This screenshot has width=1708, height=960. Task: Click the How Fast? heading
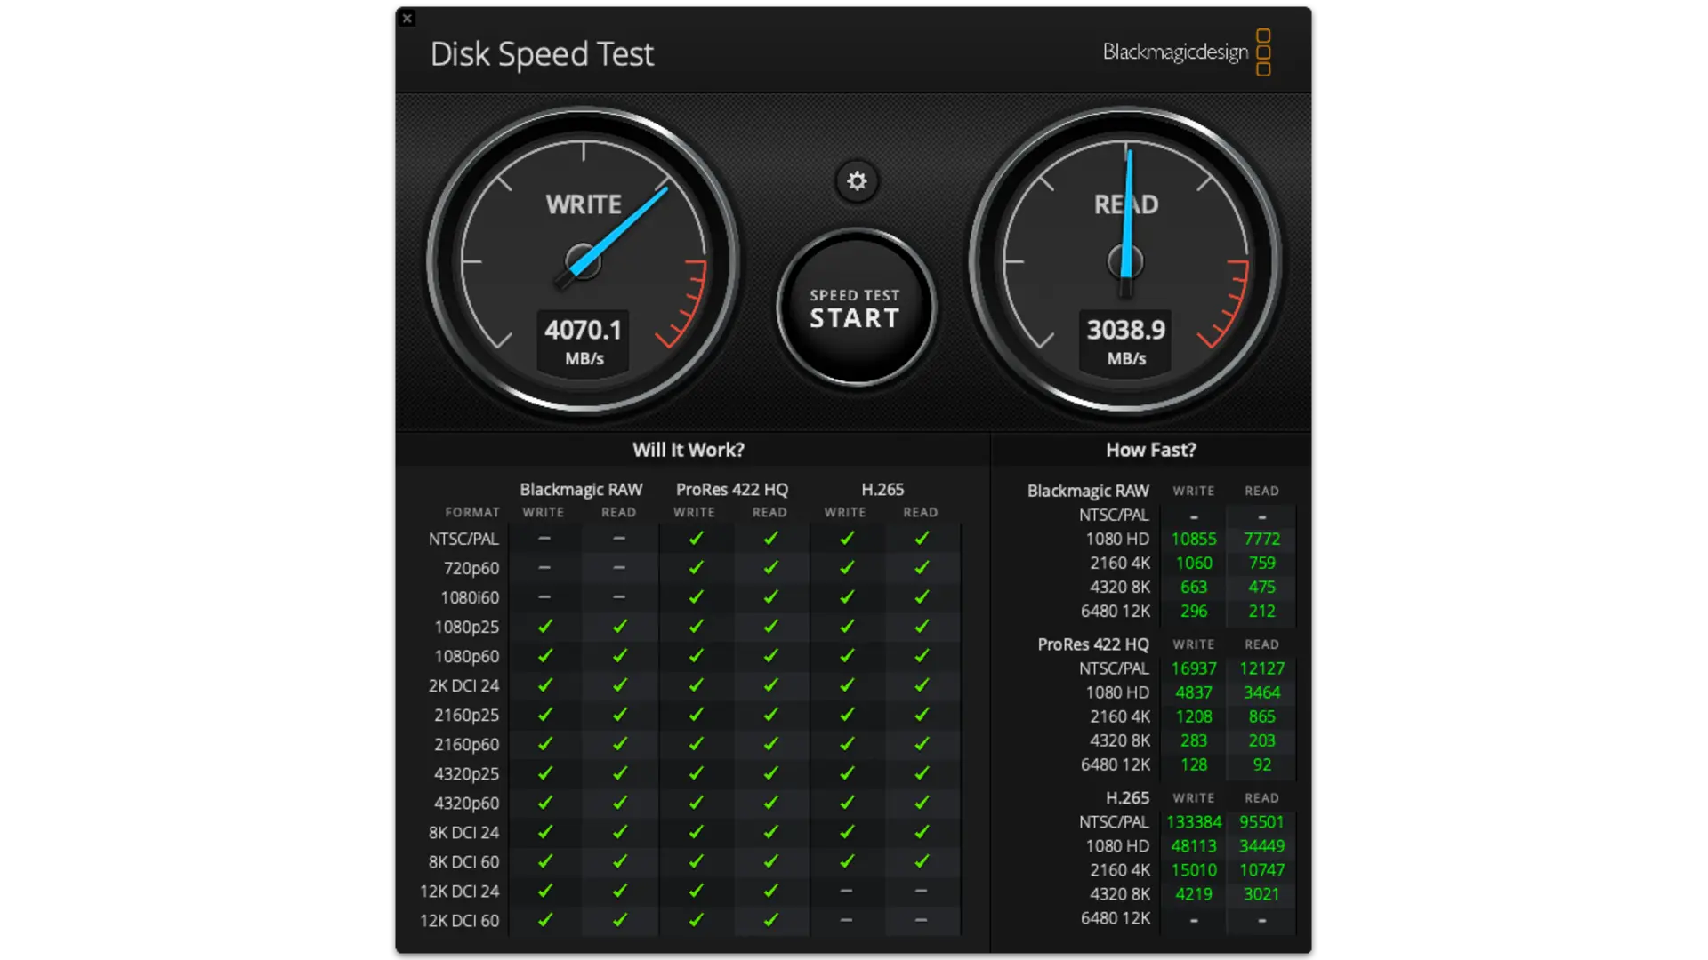tap(1151, 450)
